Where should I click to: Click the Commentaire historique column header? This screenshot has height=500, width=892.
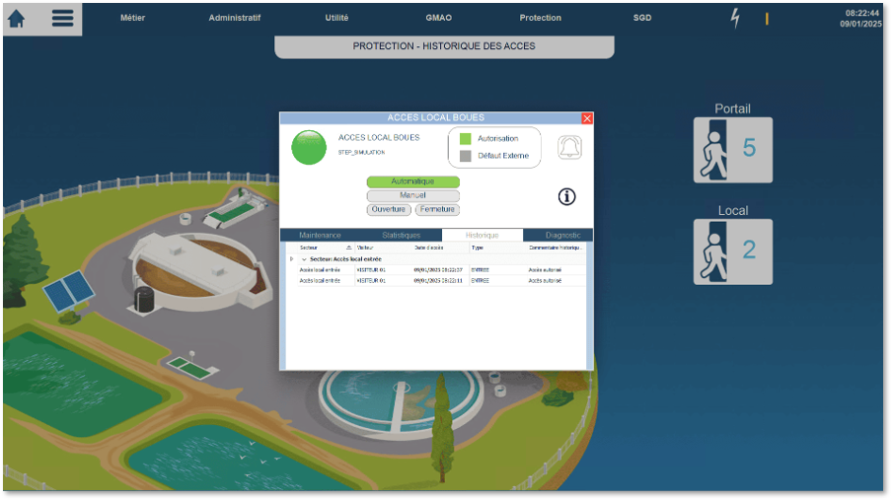tap(556, 248)
